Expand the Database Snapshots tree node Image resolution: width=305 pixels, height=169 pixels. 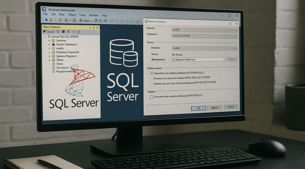49,52
